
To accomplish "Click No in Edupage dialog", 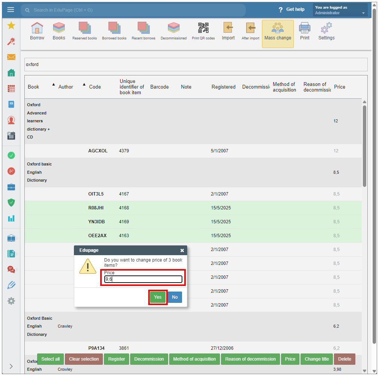I will (x=175, y=297).
